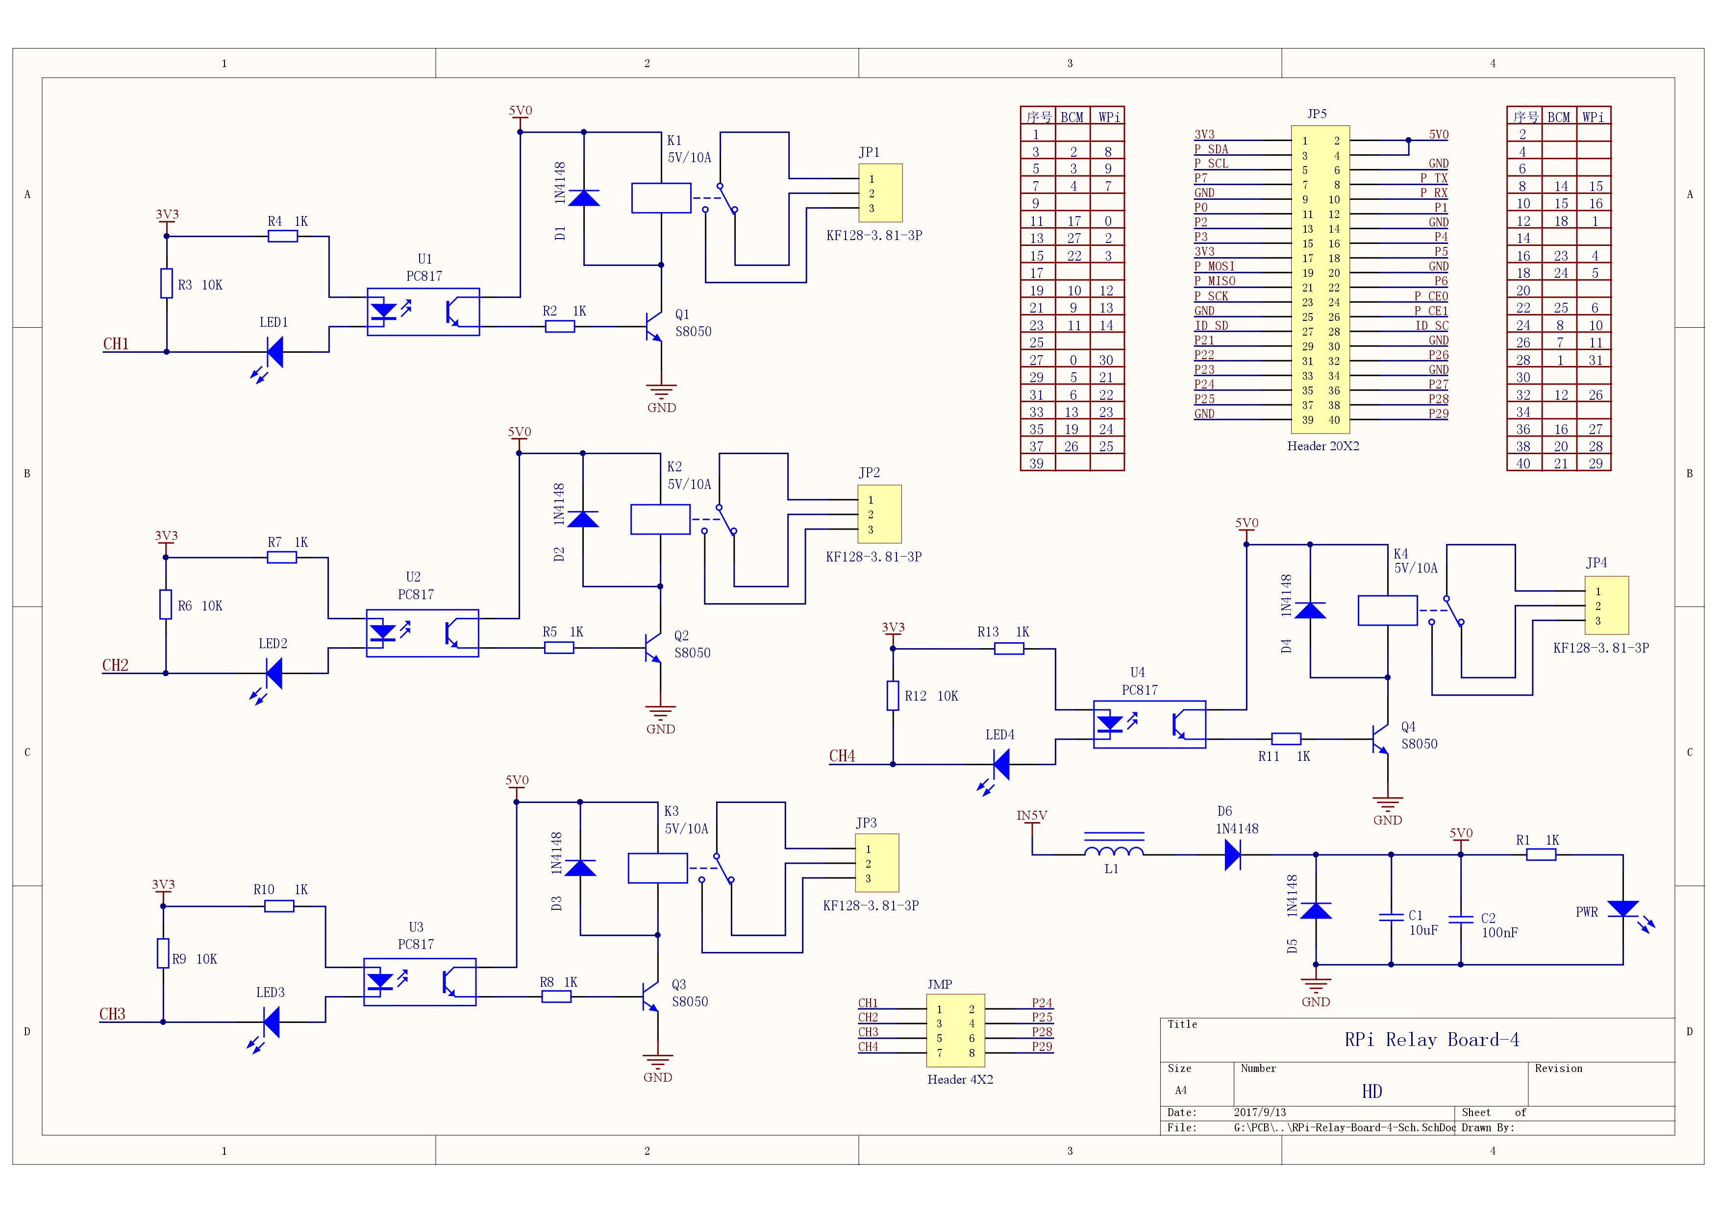Click the GND symbol below Q1
The image size is (1720, 1215).
pyautogui.click(x=661, y=398)
